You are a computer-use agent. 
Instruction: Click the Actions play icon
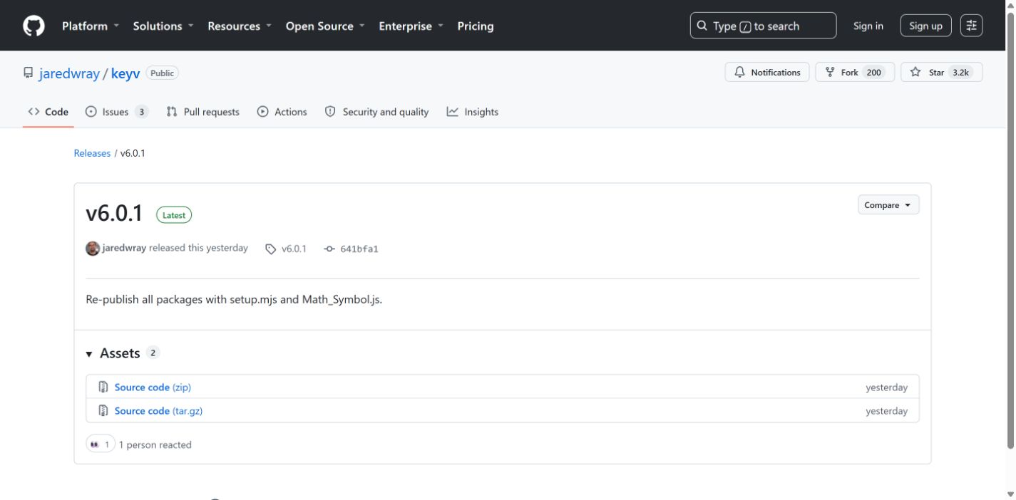click(x=263, y=112)
